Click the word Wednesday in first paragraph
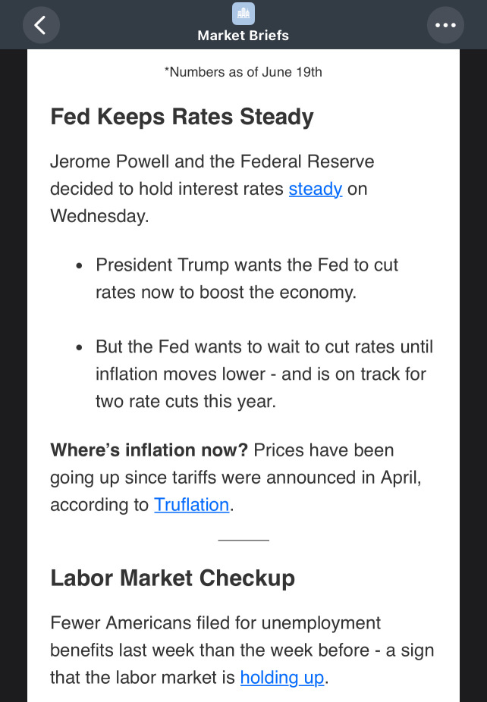The image size is (487, 702). coord(99,216)
